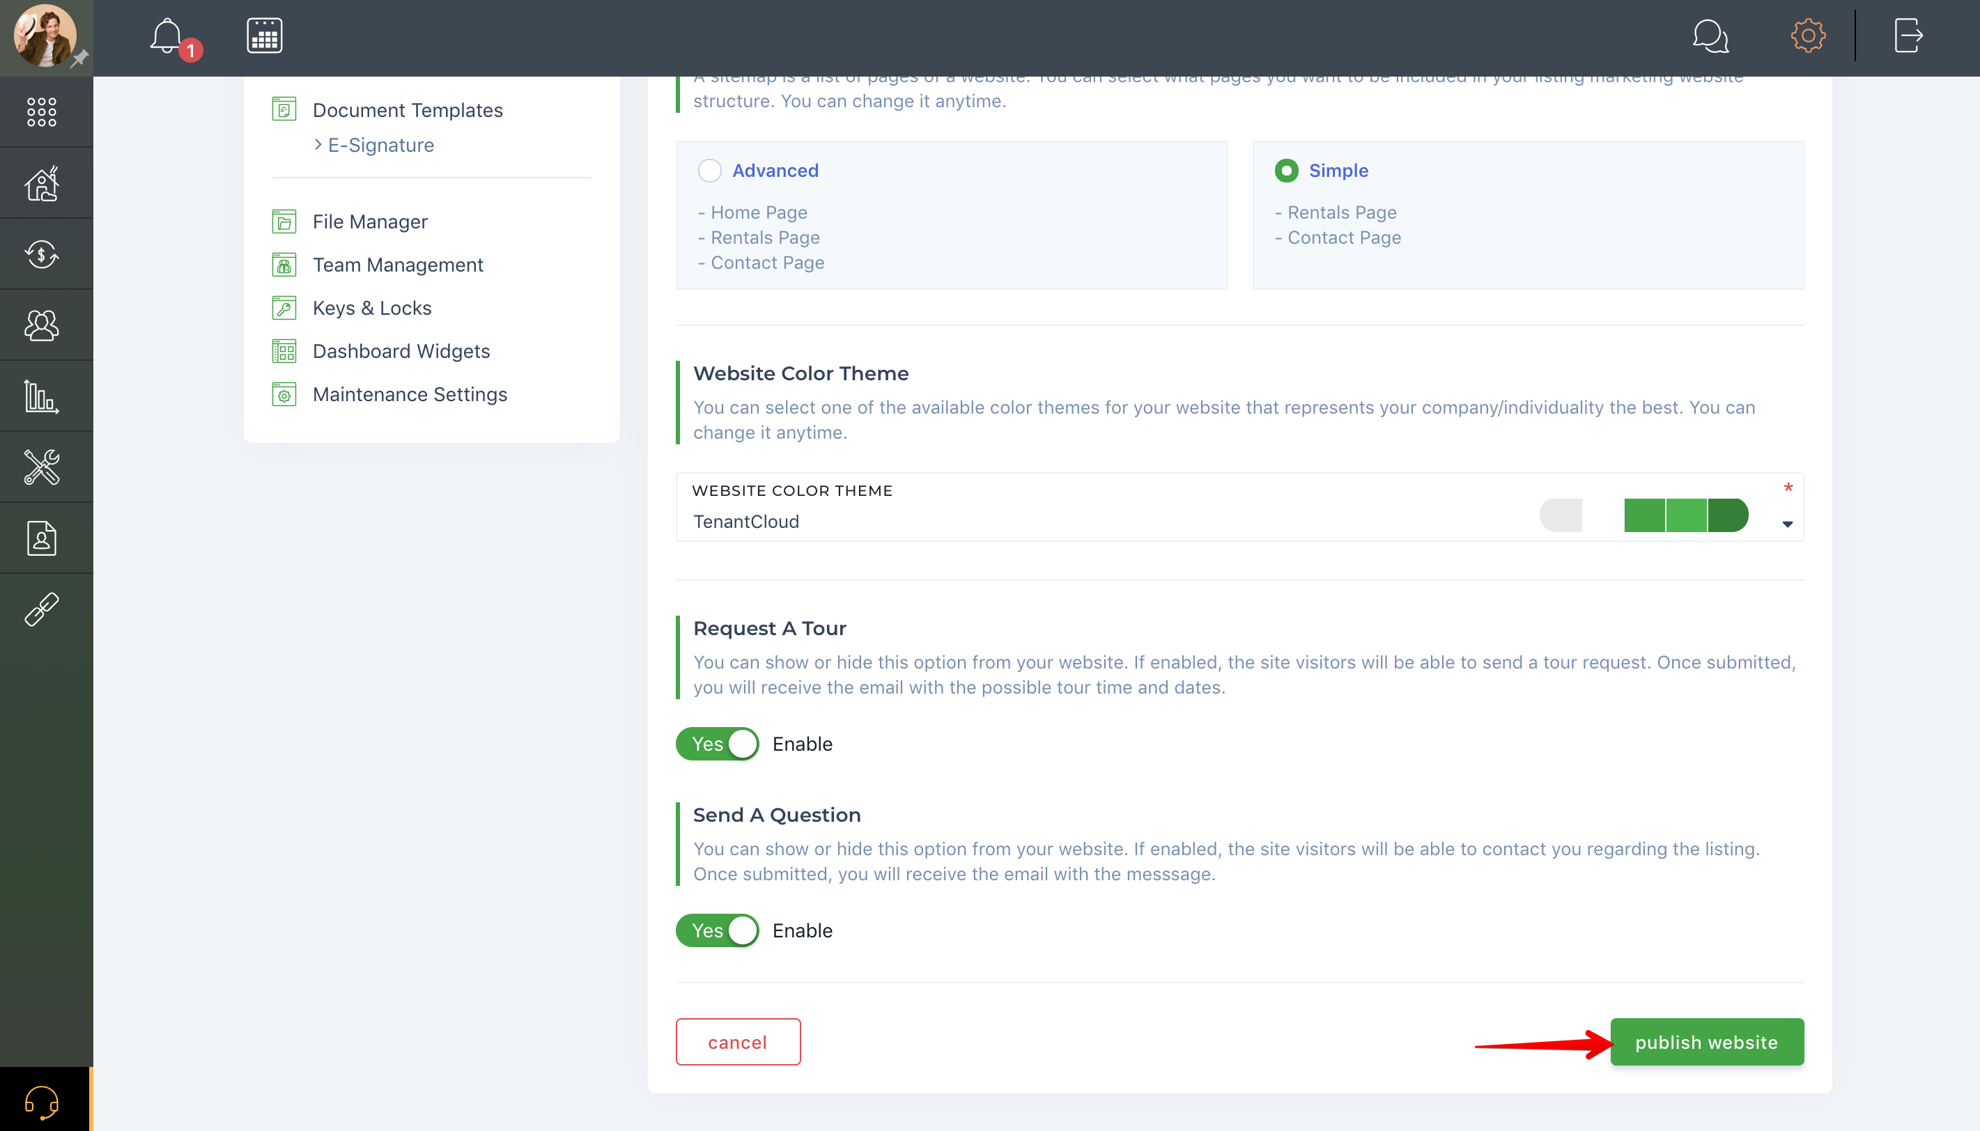This screenshot has height=1131, width=1980.
Task: Open the contacts people icon in the sidebar
Action: click(x=42, y=325)
